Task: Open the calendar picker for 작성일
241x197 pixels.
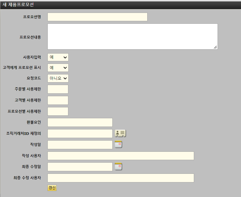Action: tap(118, 144)
